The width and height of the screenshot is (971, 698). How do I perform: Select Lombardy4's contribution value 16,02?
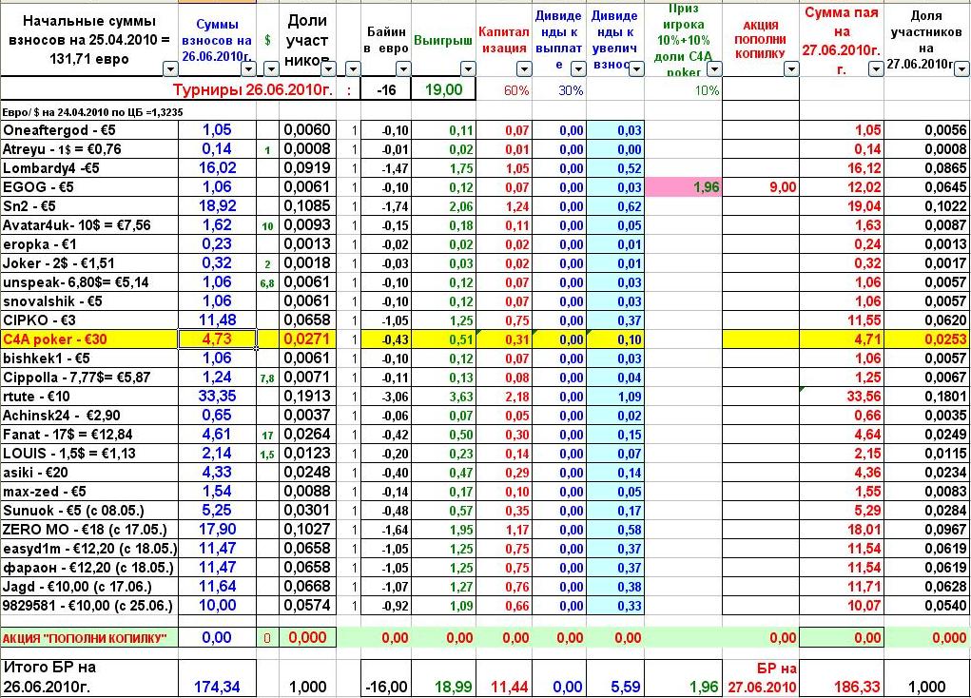[218, 167]
